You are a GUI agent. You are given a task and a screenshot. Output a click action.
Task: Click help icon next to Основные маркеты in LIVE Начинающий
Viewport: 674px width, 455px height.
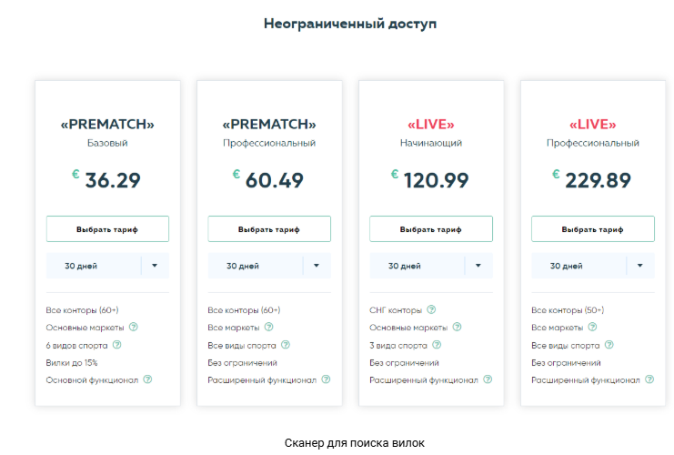tap(457, 328)
